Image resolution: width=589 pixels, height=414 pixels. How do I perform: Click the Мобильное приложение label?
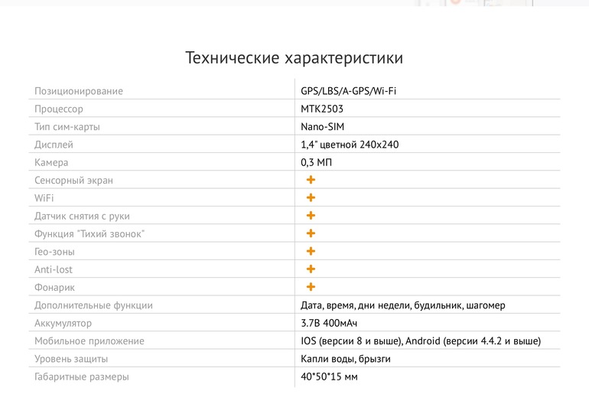coord(89,341)
